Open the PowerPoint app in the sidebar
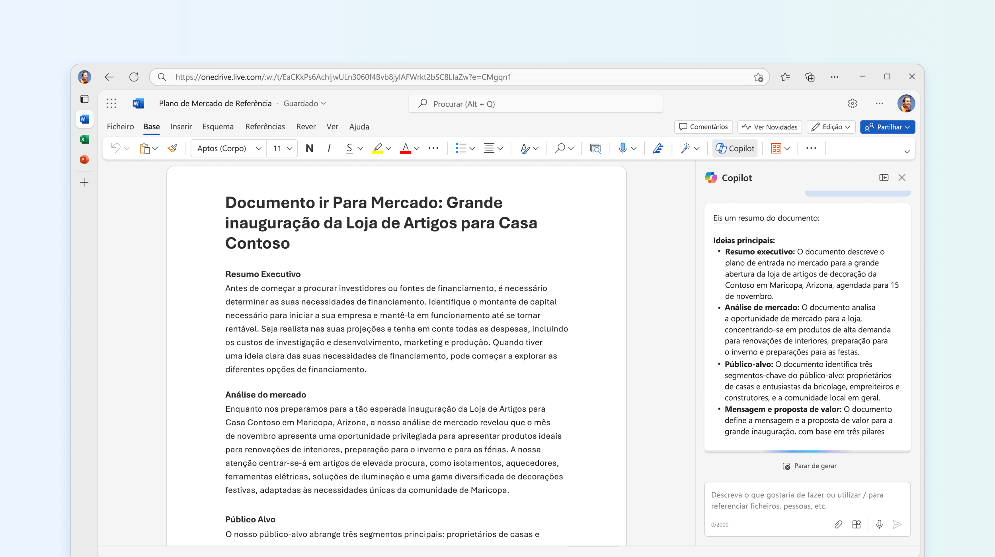 (x=84, y=160)
